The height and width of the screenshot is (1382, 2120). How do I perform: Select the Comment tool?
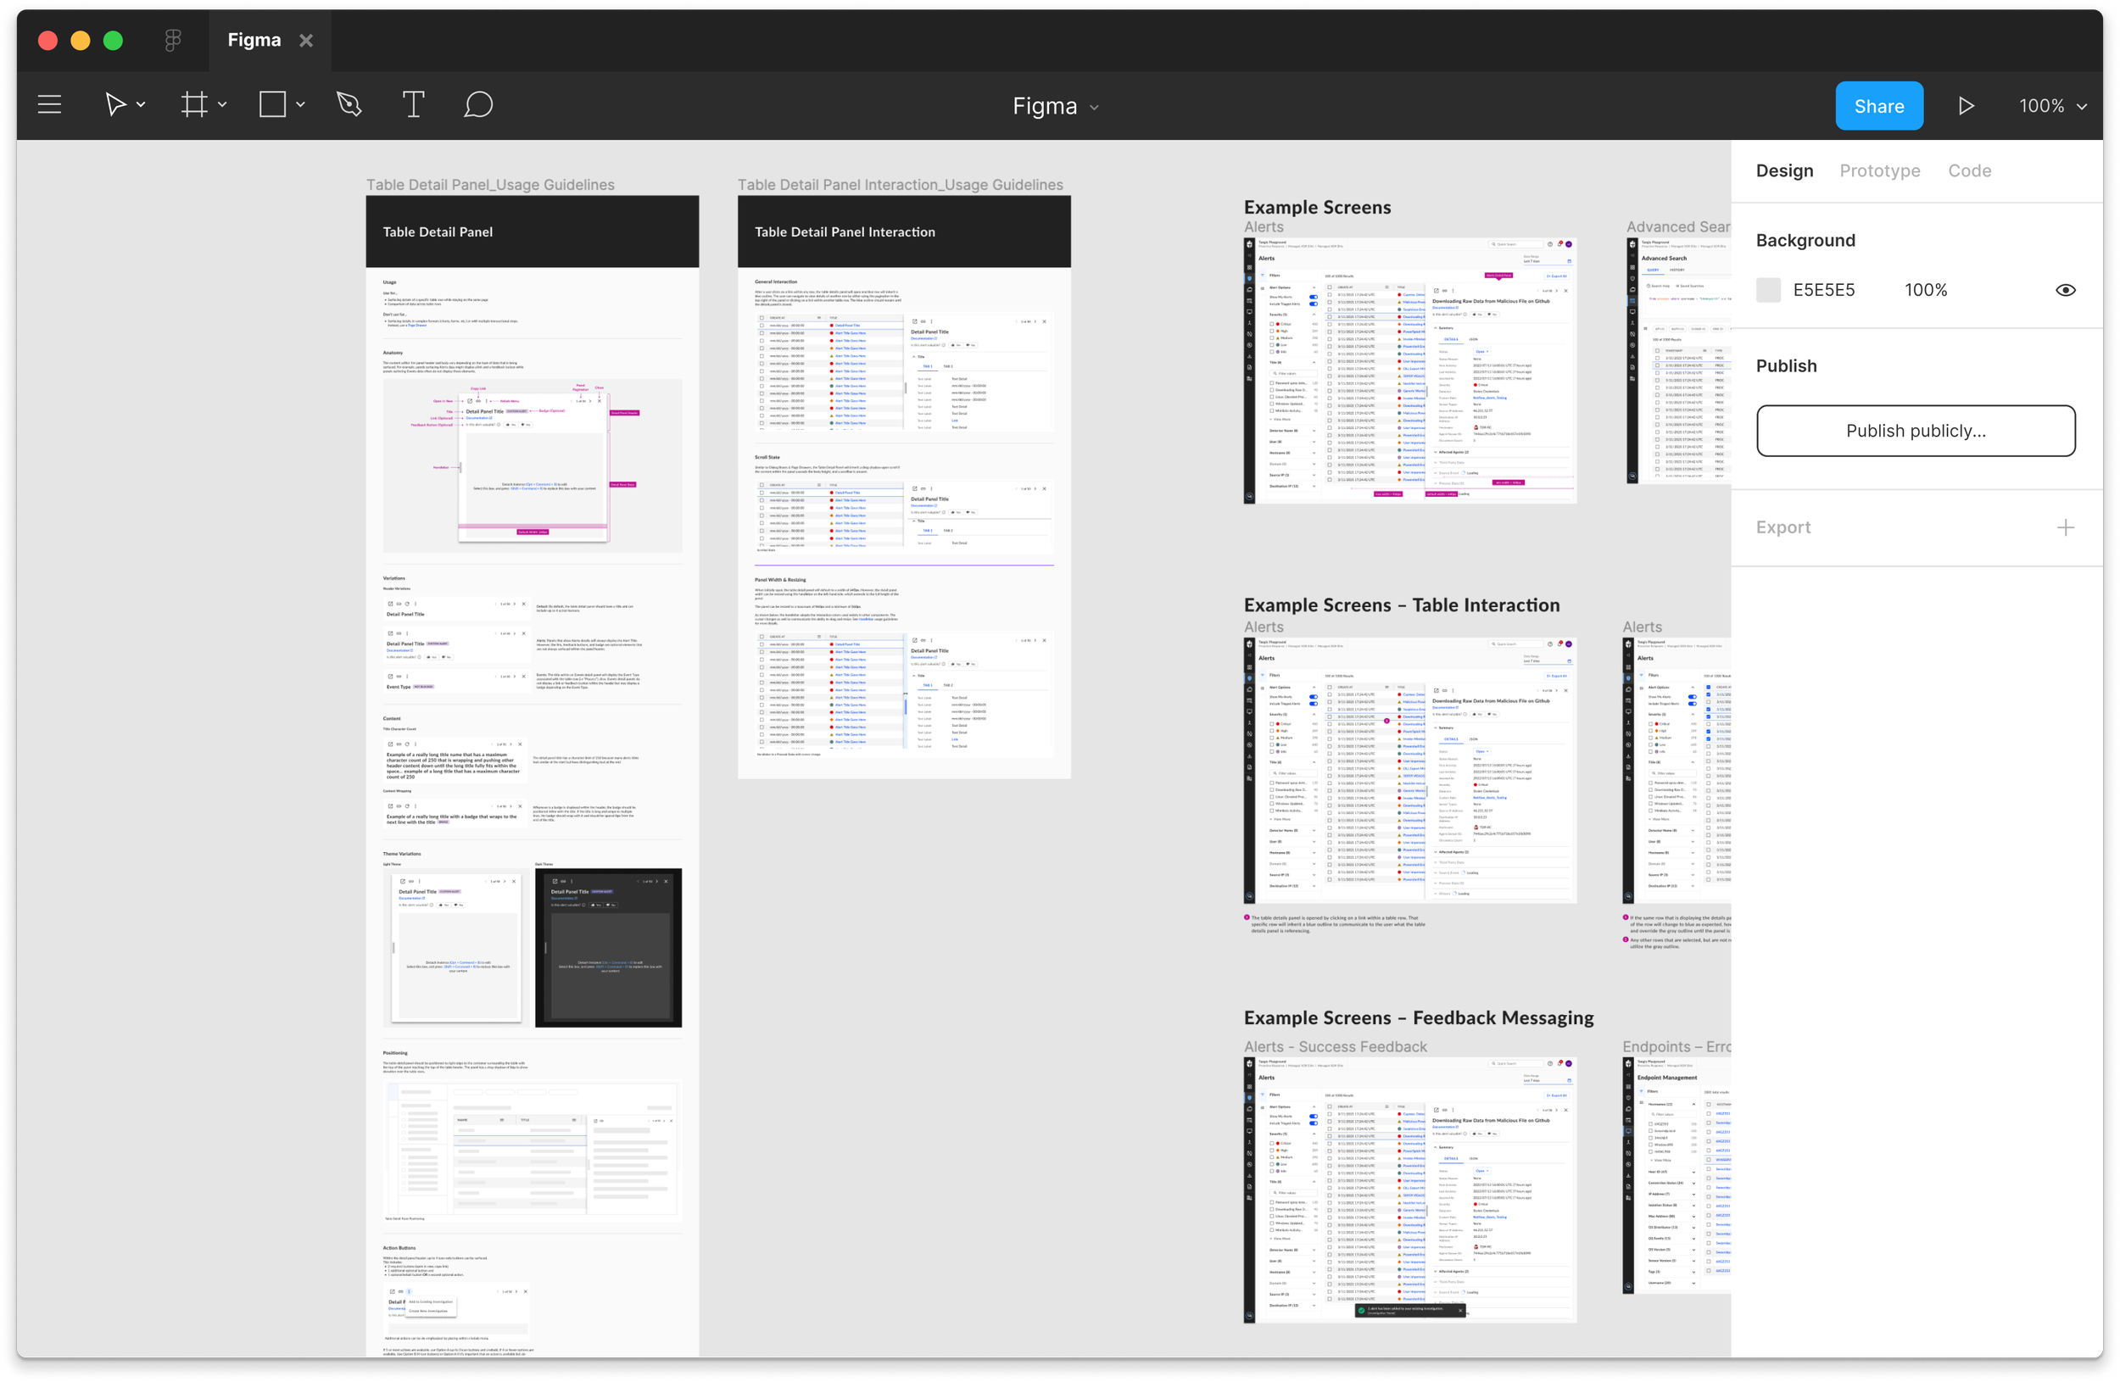(478, 105)
